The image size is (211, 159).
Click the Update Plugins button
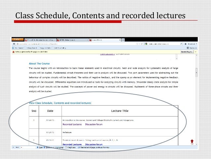(x=187, y=52)
